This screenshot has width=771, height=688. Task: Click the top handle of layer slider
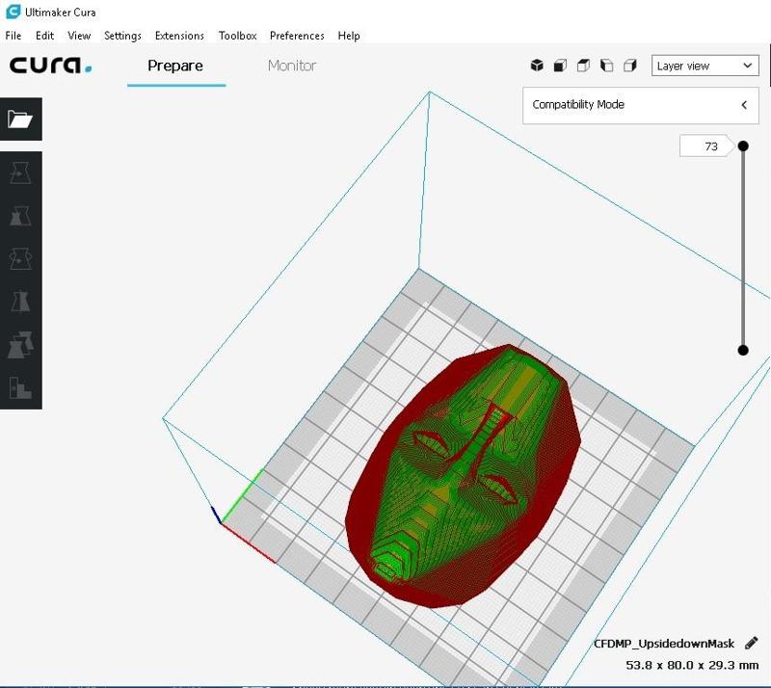coord(743,146)
